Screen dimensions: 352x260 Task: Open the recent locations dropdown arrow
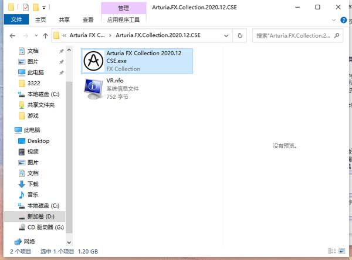click(x=36, y=35)
